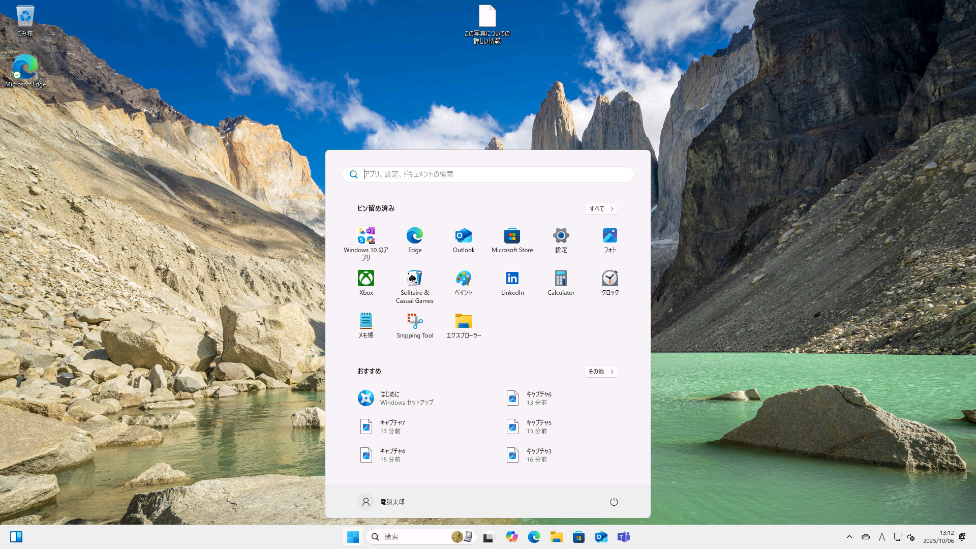Open the Windows 10 のアプリ folder

(366, 243)
